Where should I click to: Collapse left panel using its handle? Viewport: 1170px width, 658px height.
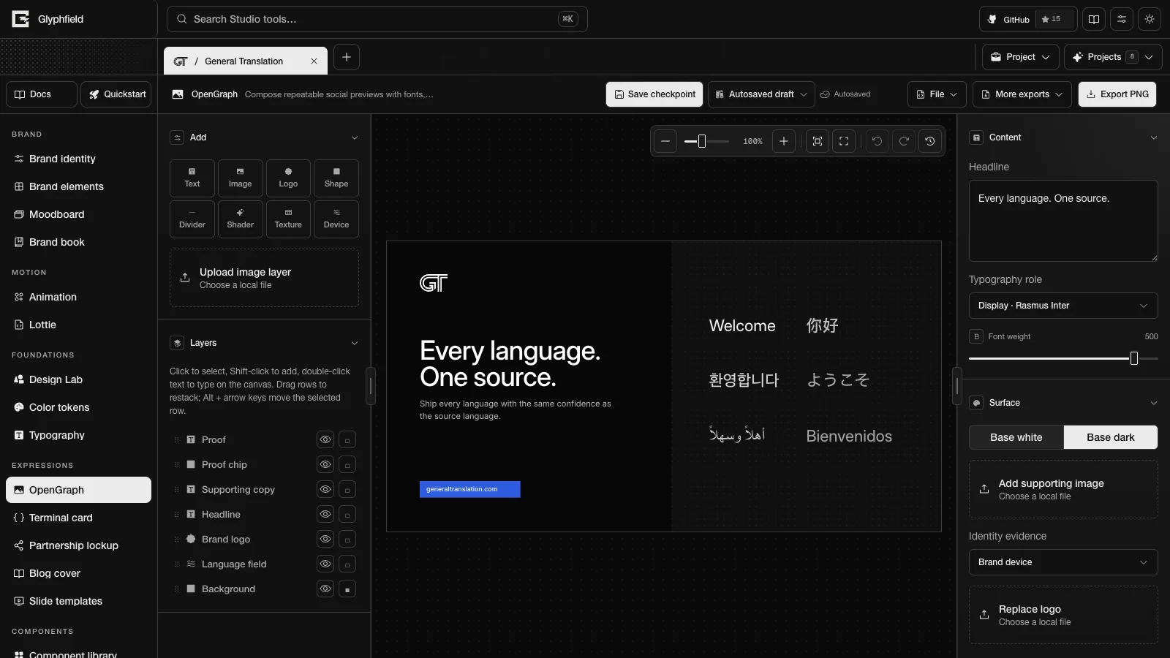click(371, 386)
